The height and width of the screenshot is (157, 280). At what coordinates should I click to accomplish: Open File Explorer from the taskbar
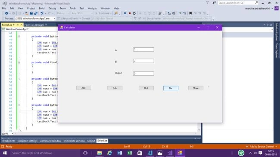point(100,153)
